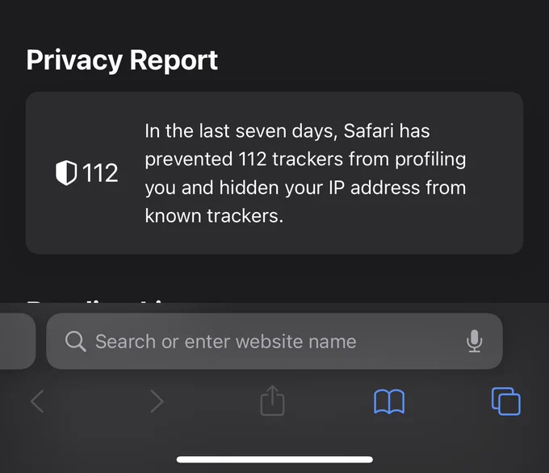This screenshot has height=473, width=549.
Task: Click the Privacy Report heading
Action: (x=122, y=60)
